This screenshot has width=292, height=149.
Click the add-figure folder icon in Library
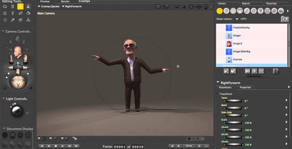pos(285,19)
